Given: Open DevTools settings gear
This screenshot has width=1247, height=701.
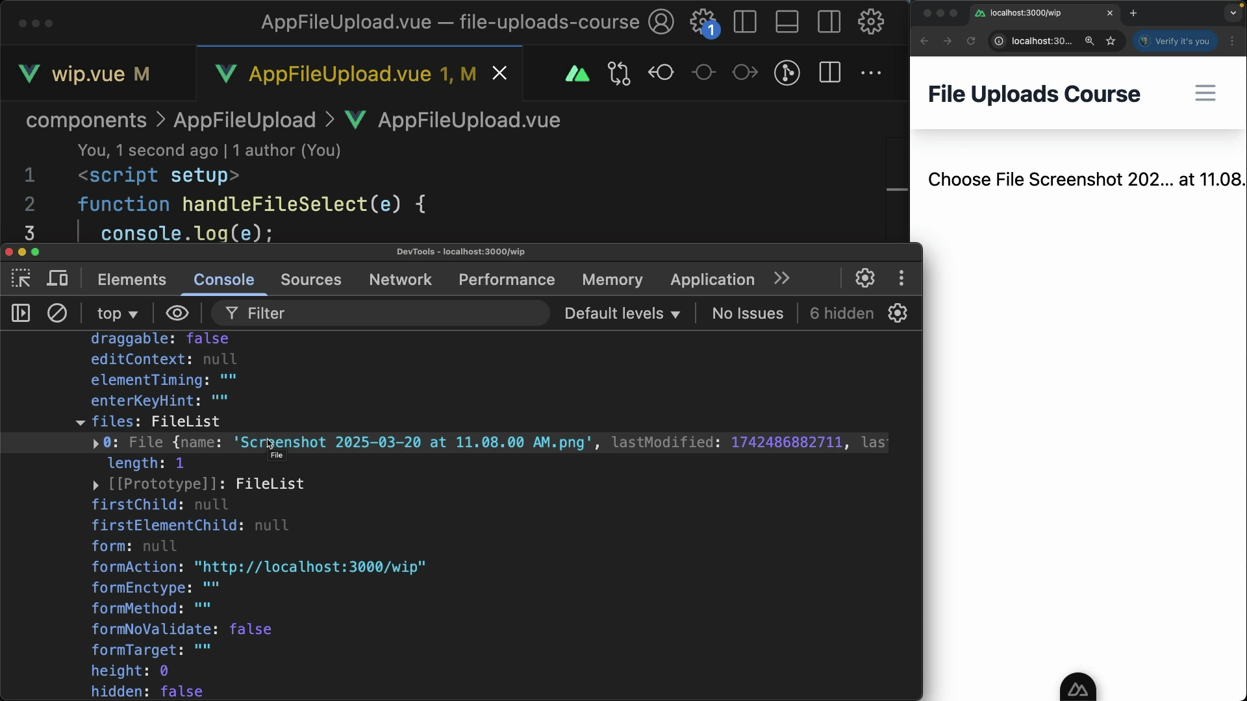Looking at the screenshot, I should coord(864,278).
